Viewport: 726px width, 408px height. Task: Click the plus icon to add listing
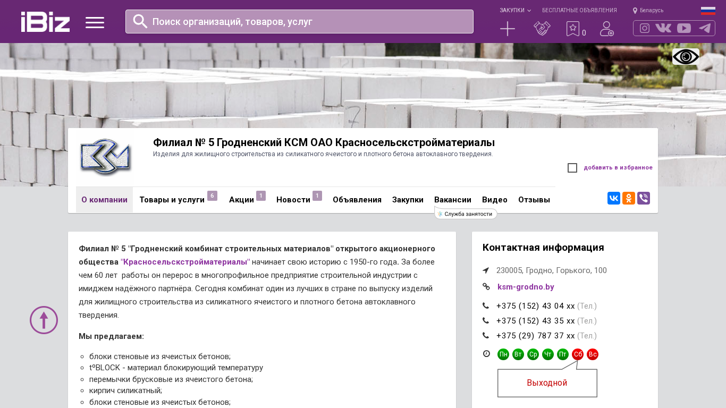coord(508,29)
